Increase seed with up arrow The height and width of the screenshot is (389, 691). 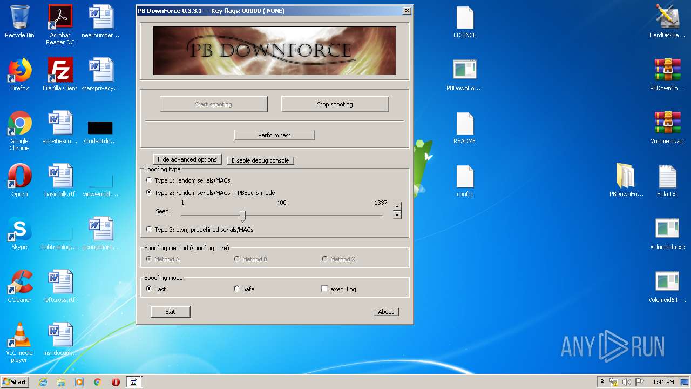pyautogui.click(x=397, y=206)
